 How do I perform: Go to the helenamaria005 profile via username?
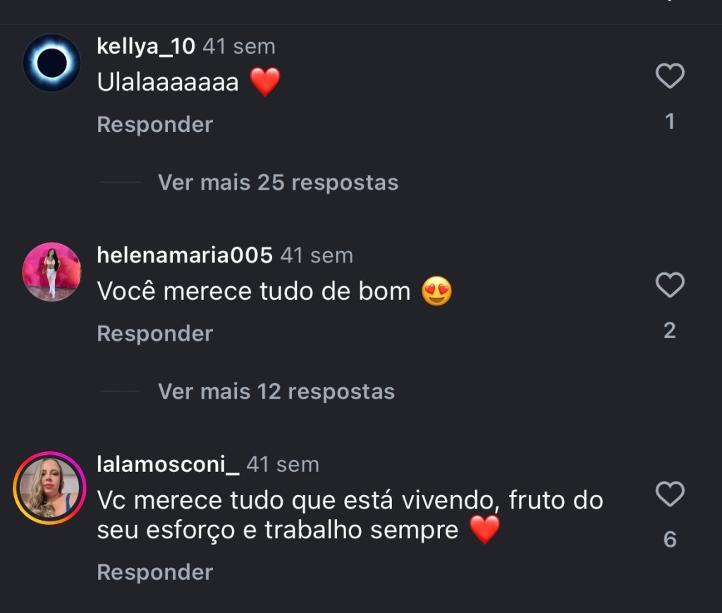184,255
